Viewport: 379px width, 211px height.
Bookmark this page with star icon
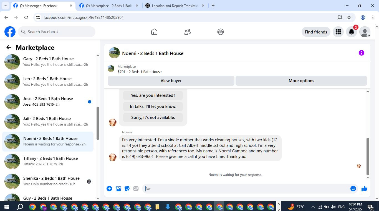349,17
